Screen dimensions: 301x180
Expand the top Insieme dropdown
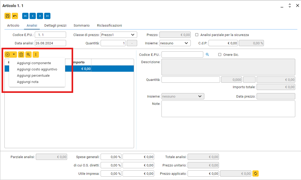(175, 43)
